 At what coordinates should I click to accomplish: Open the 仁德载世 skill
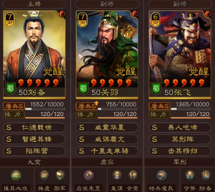pos(34,127)
